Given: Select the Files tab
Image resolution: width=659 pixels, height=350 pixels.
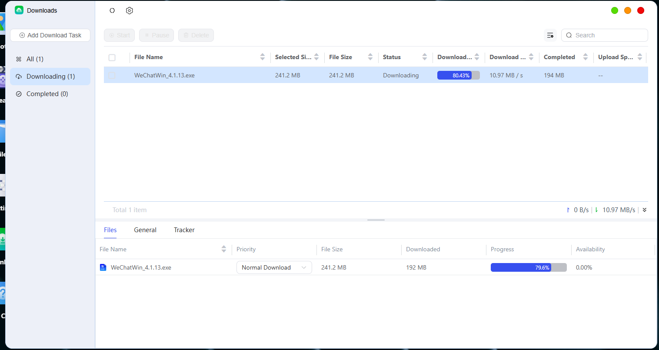Looking at the screenshot, I should tap(110, 230).
